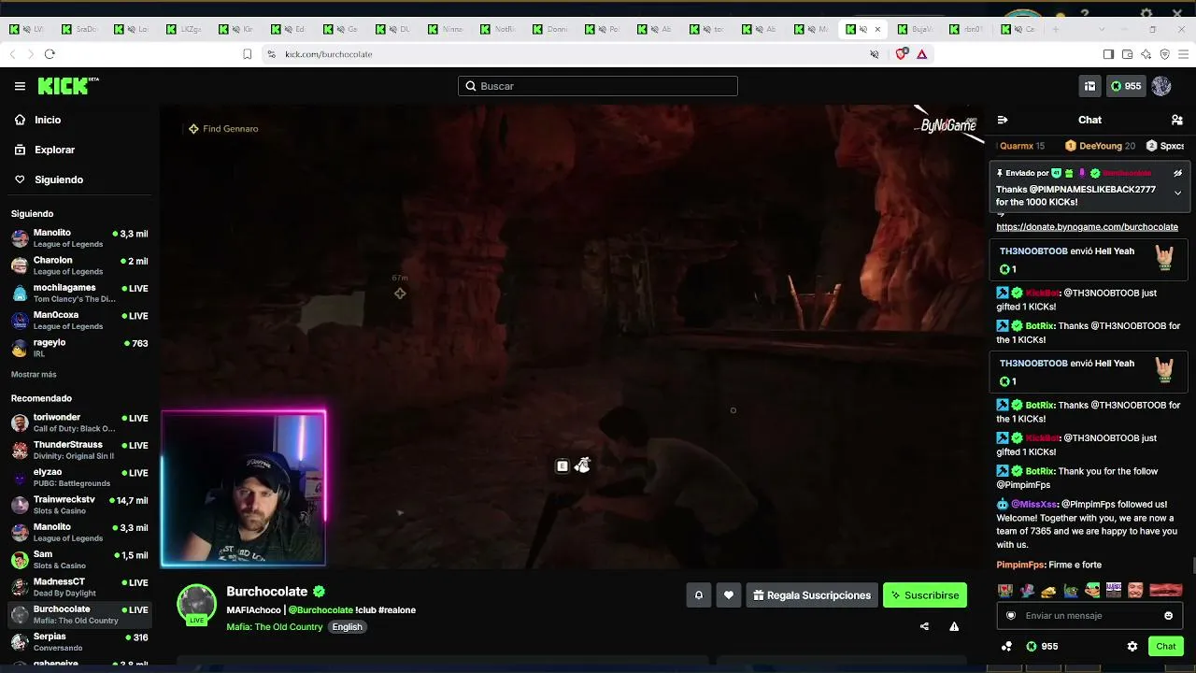This screenshot has width=1196, height=673.
Task: Open toriwonder recommended channel
Action: pyautogui.click(x=79, y=422)
